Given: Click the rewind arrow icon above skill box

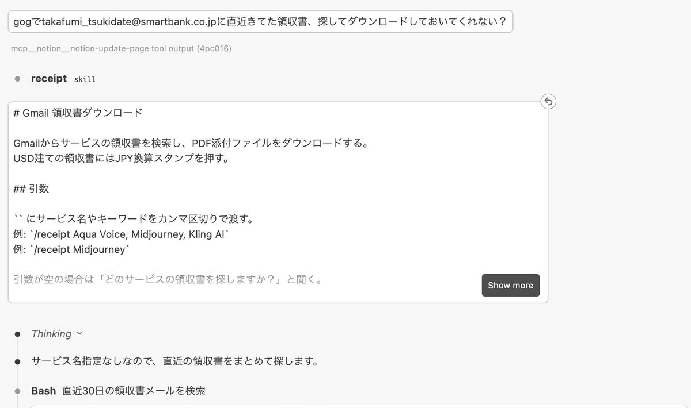Looking at the screenshot, I should [548, 102].
